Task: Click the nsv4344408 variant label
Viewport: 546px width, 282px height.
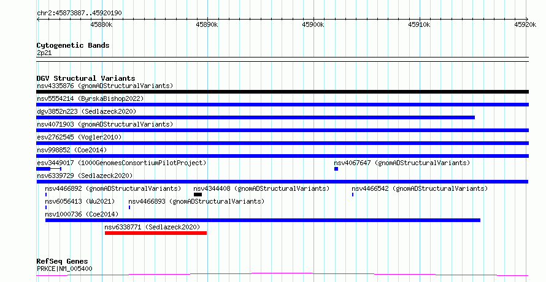Action: click(x=261, y=188)
